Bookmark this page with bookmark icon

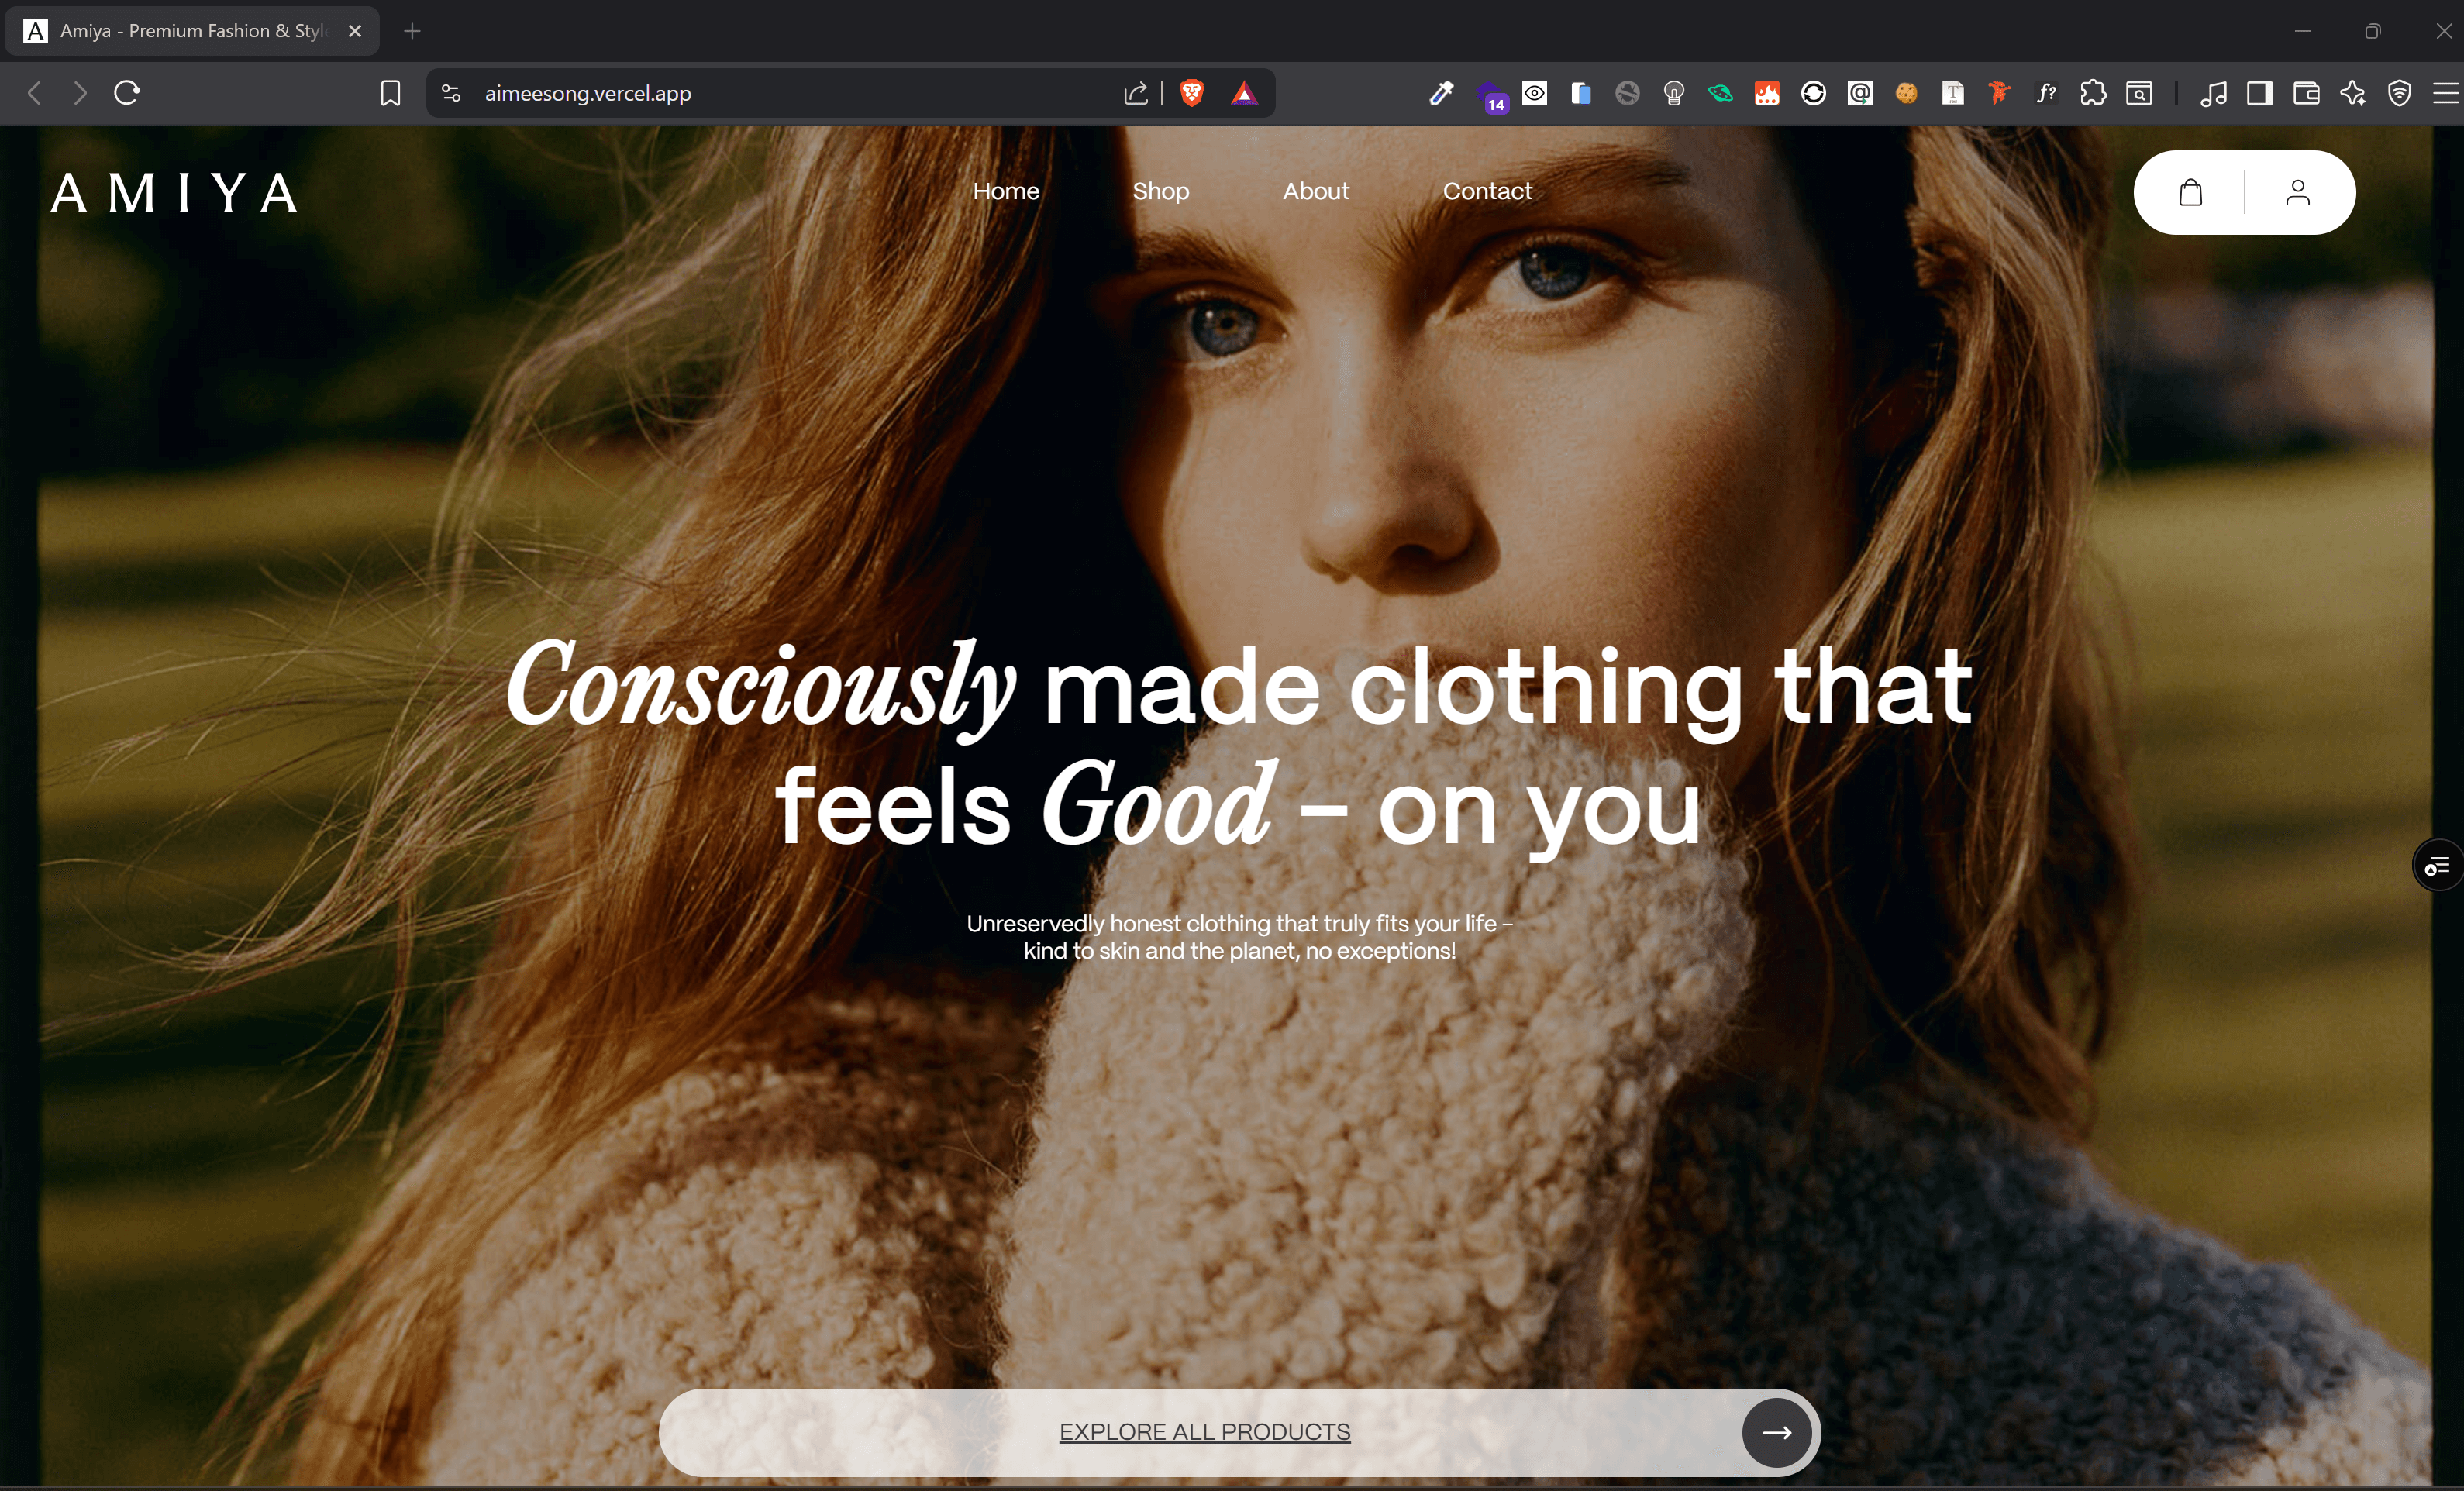(390, 93)
